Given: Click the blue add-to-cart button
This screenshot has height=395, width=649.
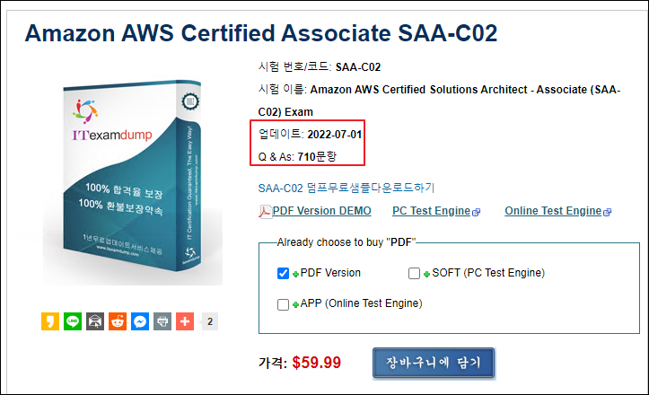Looking at the screenshot, I should pos(434,363).
